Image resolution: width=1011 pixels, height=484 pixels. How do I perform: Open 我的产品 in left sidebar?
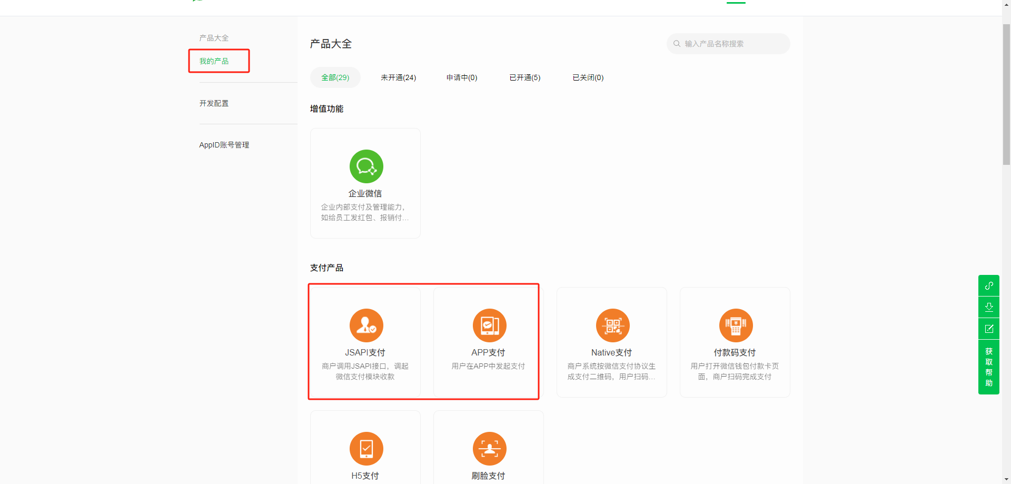coord(214,61)
